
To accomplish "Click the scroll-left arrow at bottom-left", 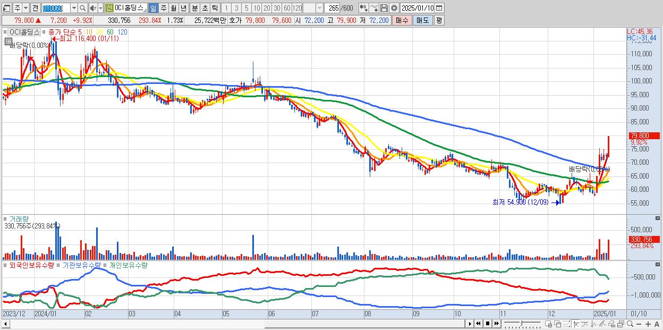I will 6,324.
